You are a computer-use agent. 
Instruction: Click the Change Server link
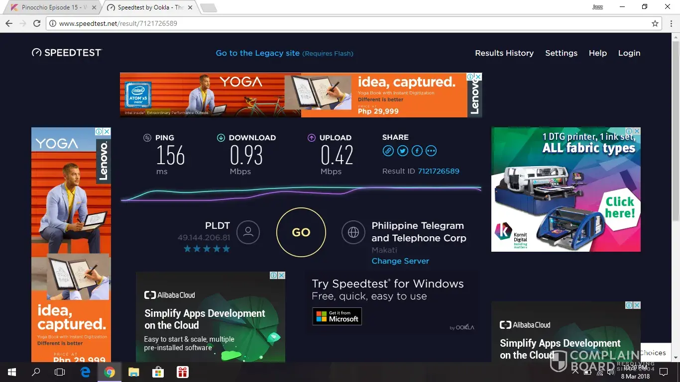point(400,261)
